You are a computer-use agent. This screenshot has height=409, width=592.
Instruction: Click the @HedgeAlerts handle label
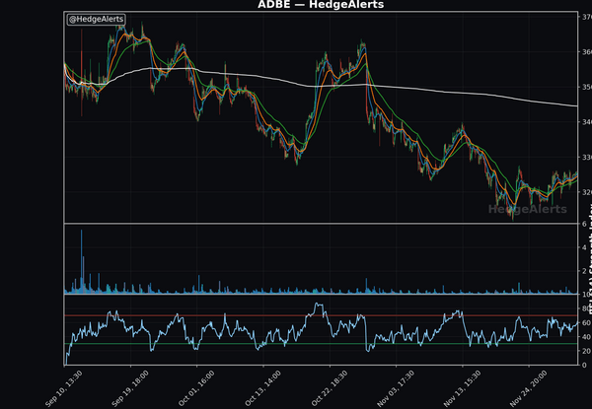[x=96, y=20]
